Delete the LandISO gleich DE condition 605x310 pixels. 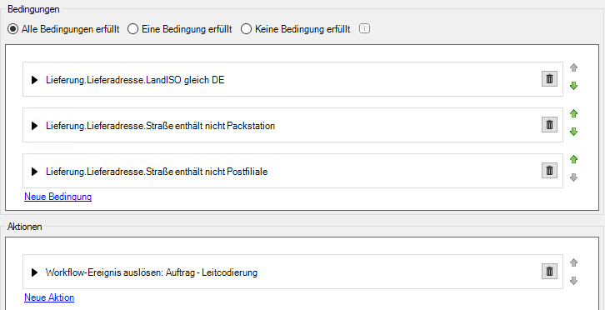click(x=549, y=79)
